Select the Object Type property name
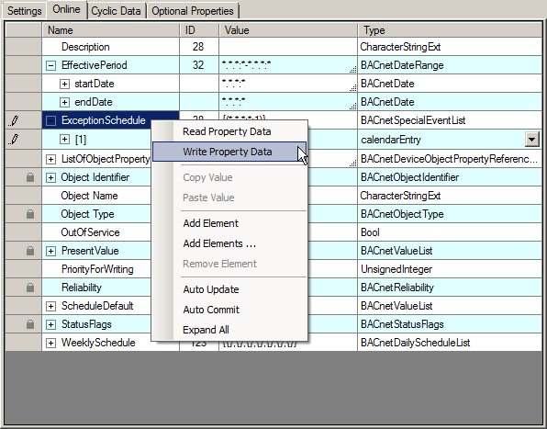Screen dimensions: 547x429 87,214
